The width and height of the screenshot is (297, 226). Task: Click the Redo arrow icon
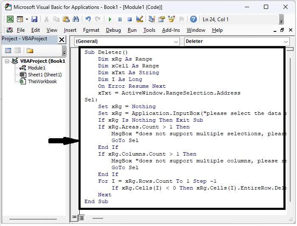98,19
